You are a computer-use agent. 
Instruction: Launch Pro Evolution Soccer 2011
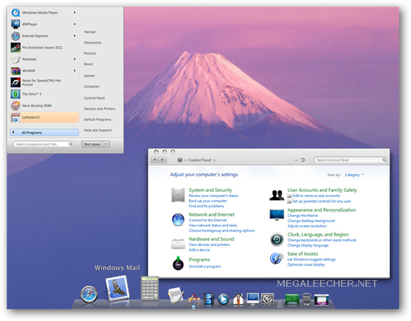(x=44, y=47)
